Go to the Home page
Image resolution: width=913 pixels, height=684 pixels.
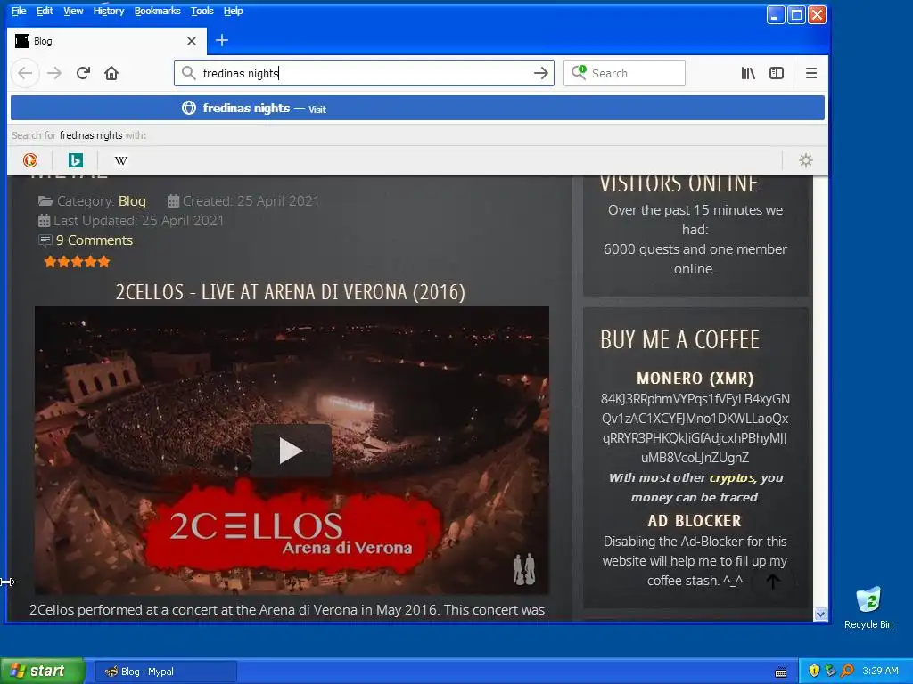111,73
